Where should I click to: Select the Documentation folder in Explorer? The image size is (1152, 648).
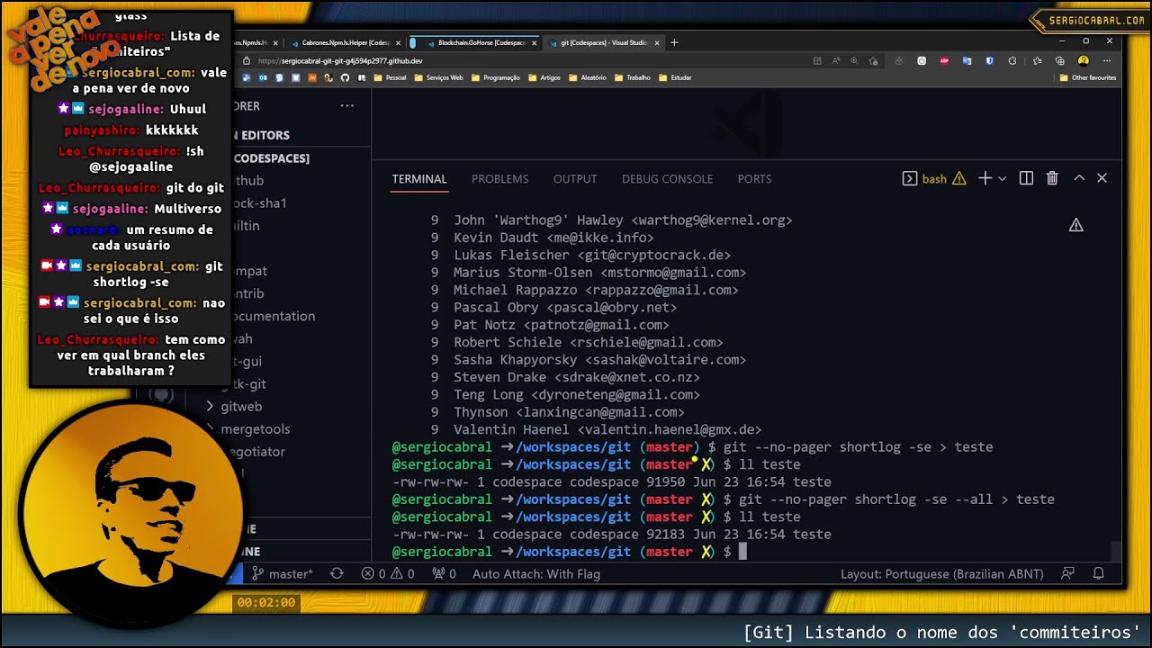270,317
